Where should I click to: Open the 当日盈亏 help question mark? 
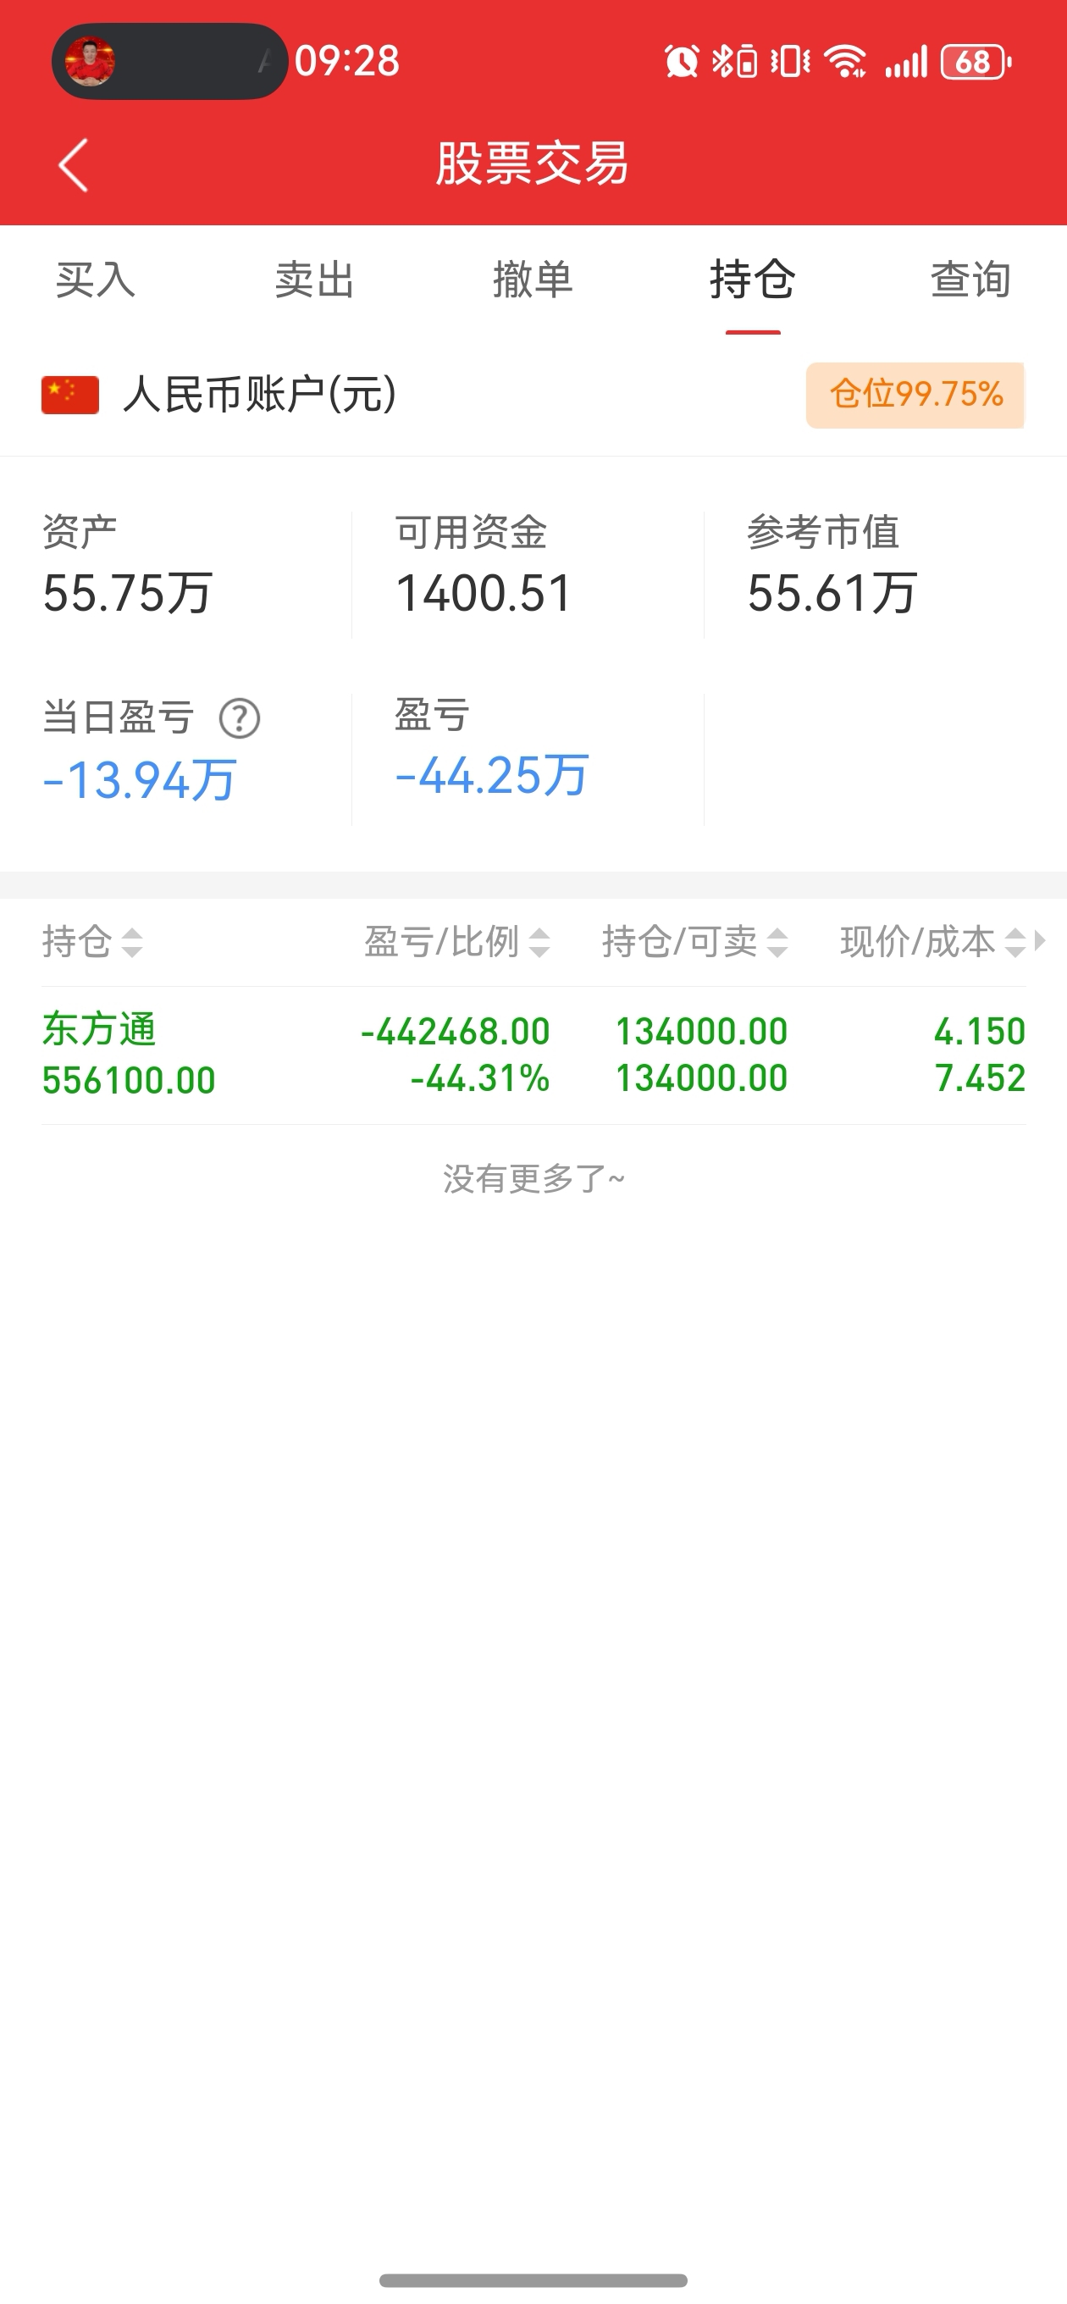[240, 718]
